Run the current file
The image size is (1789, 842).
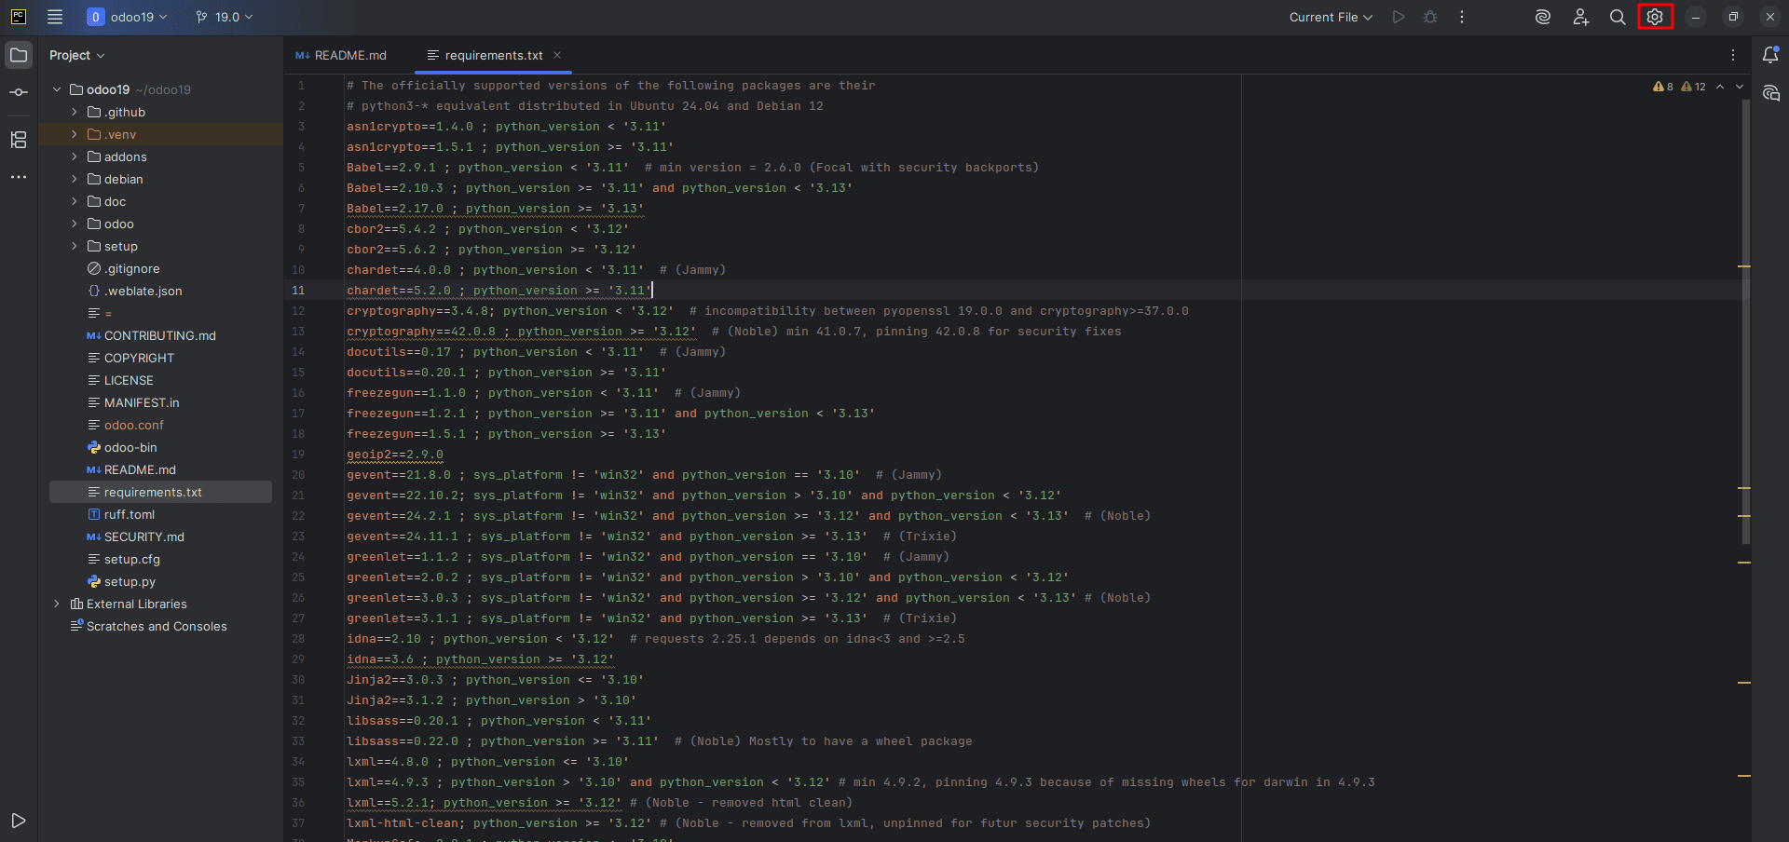[x=1399, y=17]
